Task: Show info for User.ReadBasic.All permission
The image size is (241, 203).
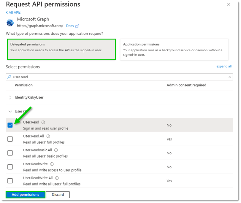Action: [x=56, y=150]
